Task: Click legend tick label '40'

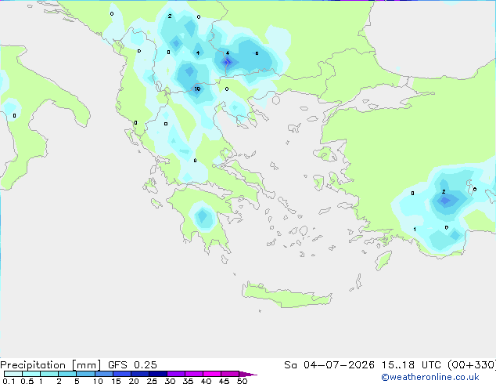Action: click(x=206, y=381)
